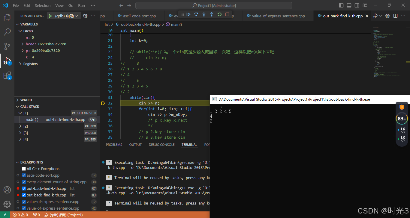Open the DEBUG CONSOLE panel tab
The width and height of the screenshot is (410, 218).
[x=161, y=145]
